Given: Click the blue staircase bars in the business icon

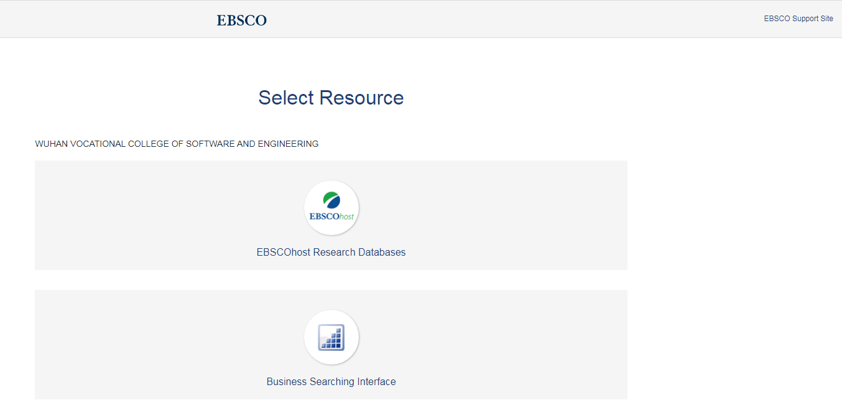Looking at the screenshot, I should coord(334,340).
